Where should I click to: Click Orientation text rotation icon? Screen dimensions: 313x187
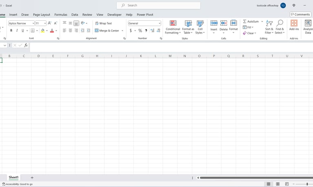83,23
